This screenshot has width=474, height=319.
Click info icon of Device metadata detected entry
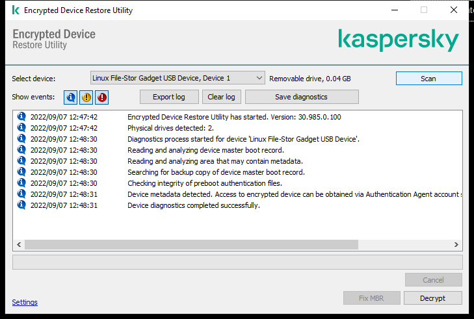pos(21,194)
